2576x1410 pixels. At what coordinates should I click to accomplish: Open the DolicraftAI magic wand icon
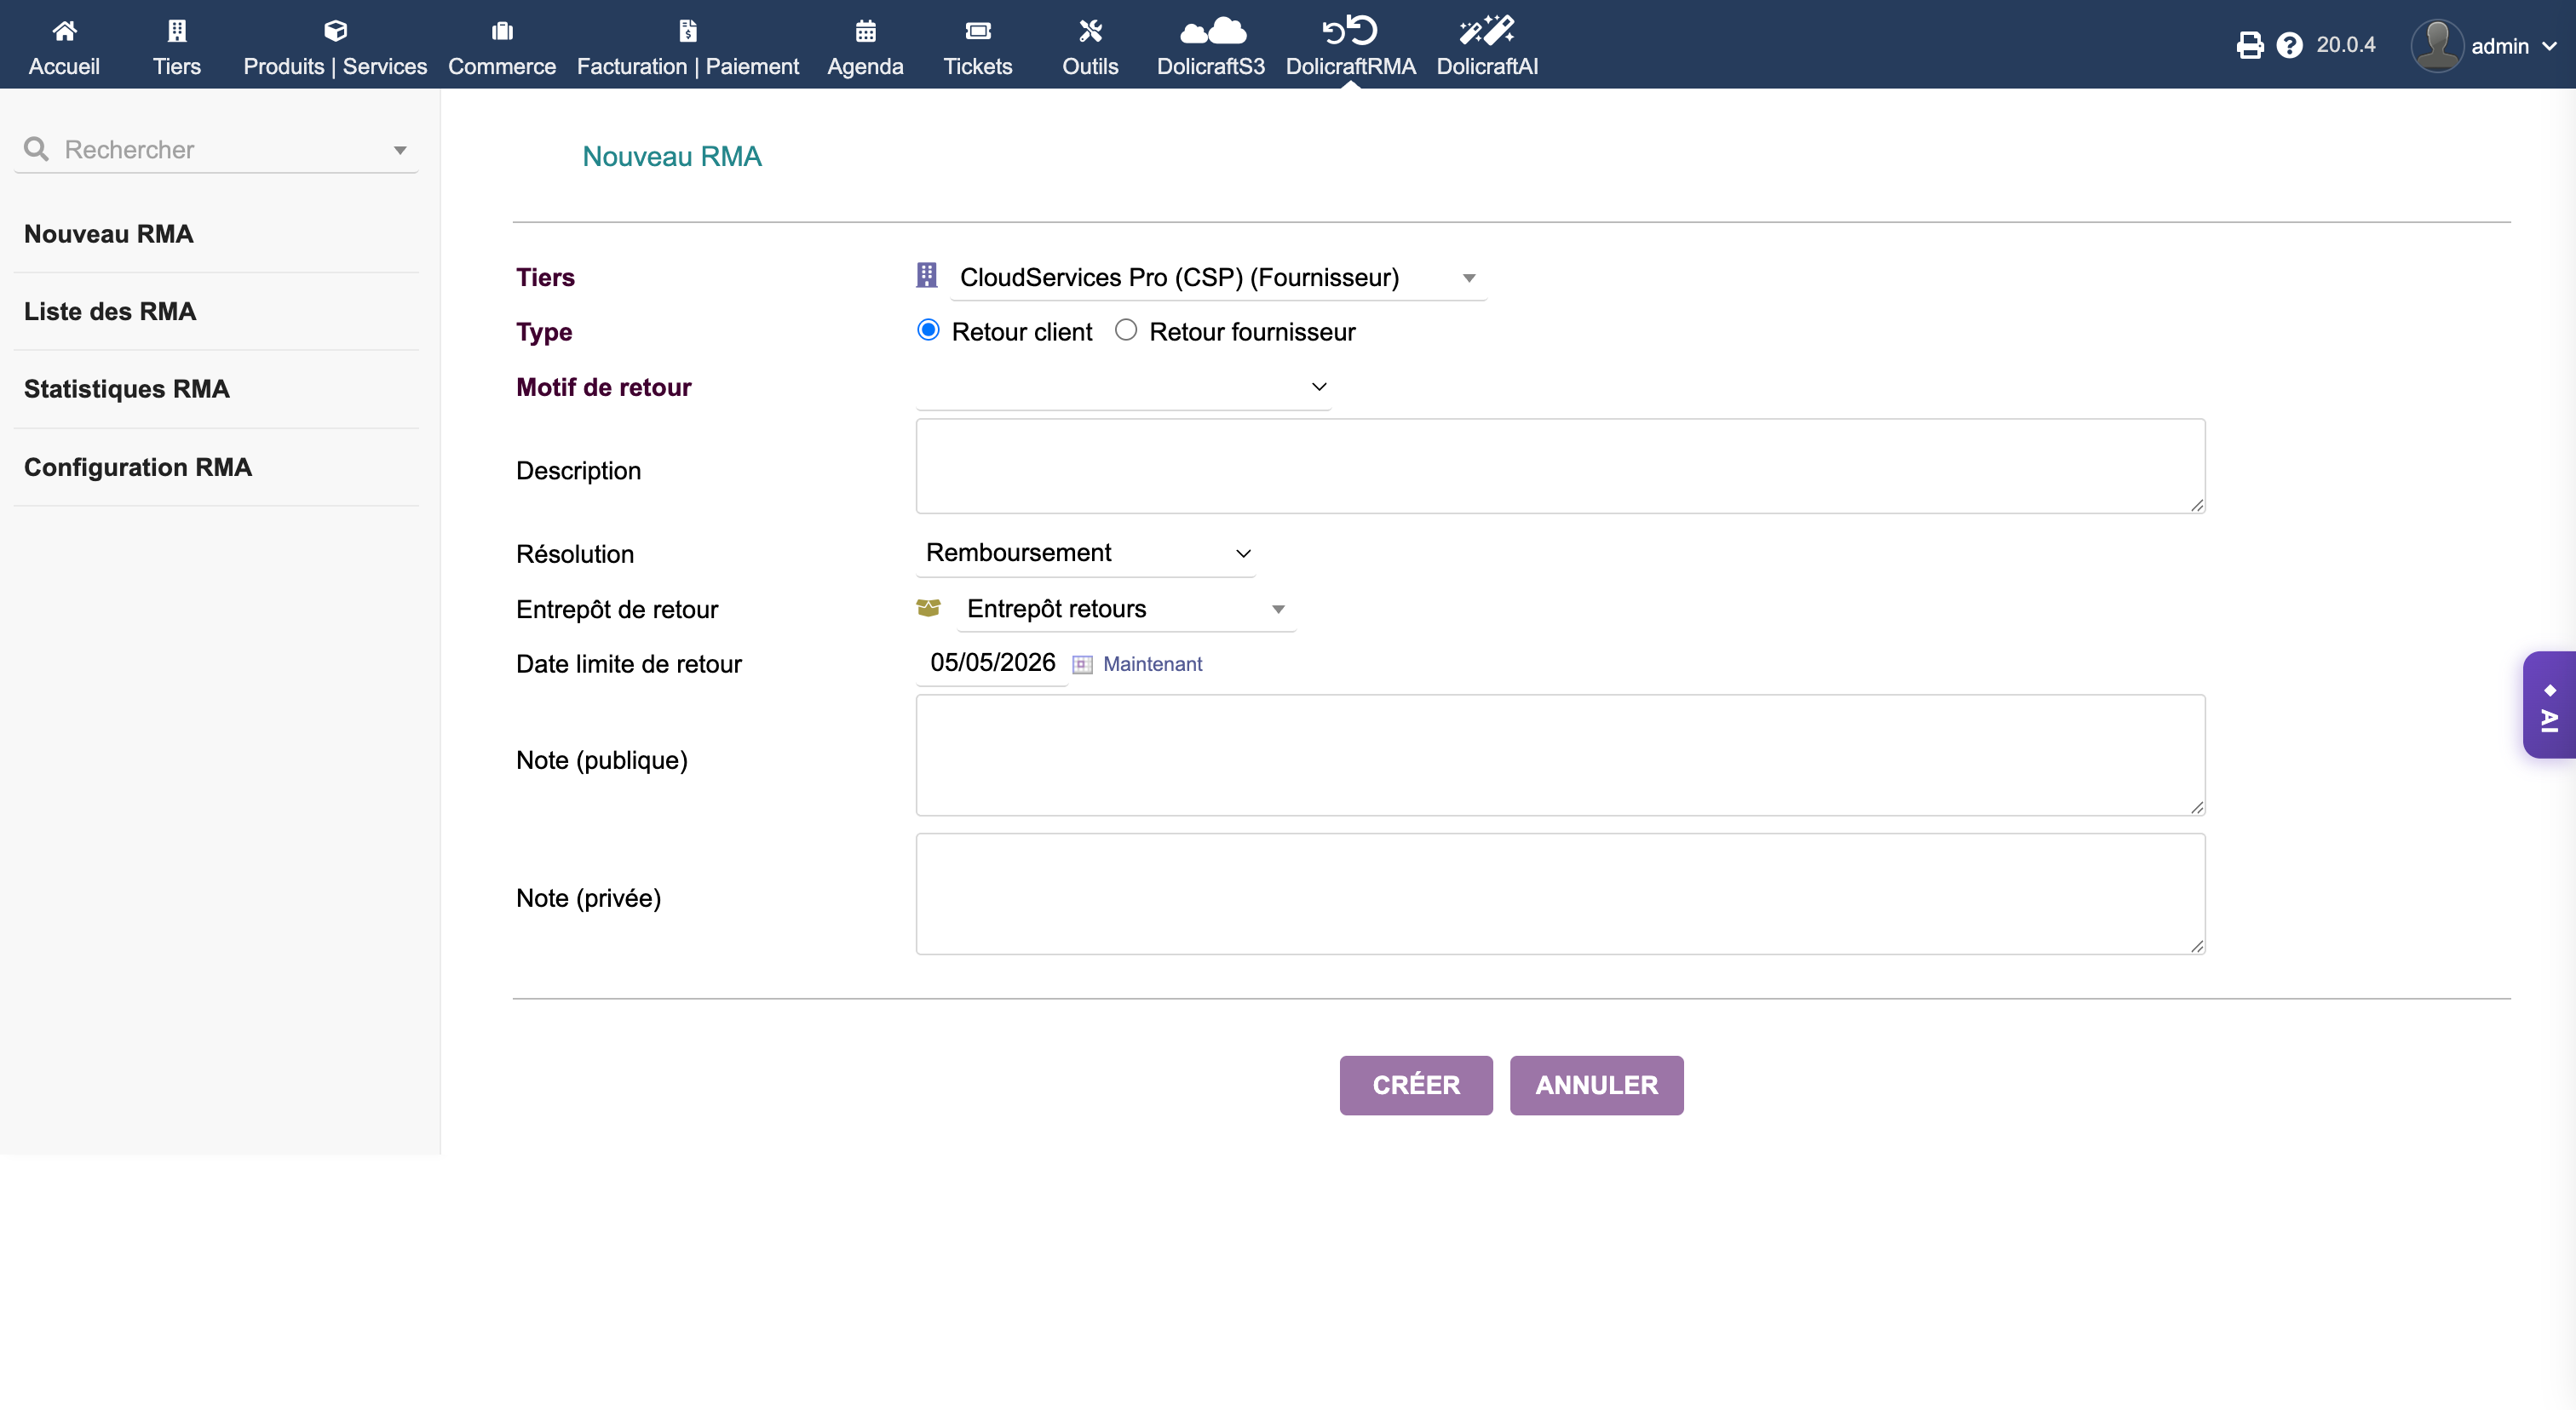(x=1486, y=31)
